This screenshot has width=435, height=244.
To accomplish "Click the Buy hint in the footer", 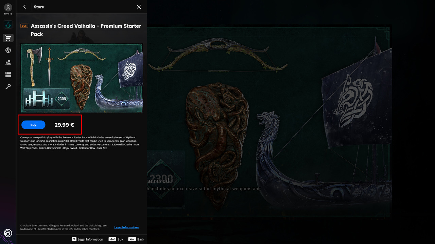I will click(116, 239).
